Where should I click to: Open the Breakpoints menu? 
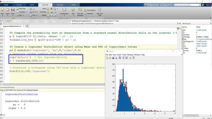tap(64, 12)
